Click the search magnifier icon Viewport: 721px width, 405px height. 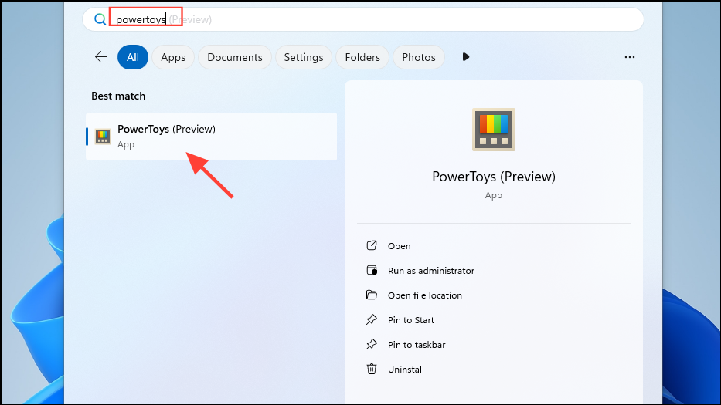click(x=100, y=19)
